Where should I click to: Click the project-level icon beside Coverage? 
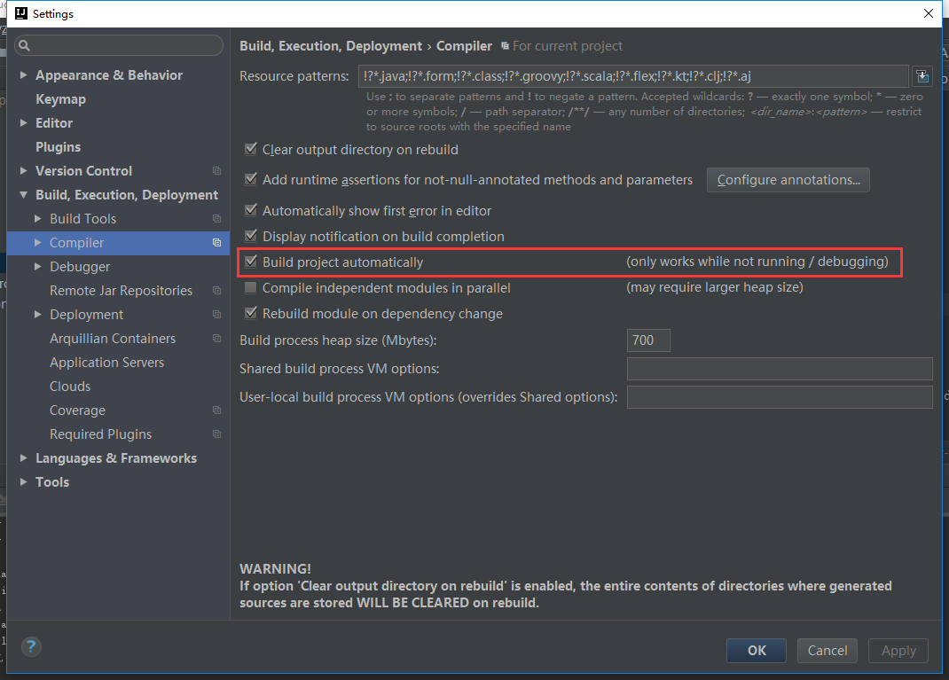pos(216,410)
